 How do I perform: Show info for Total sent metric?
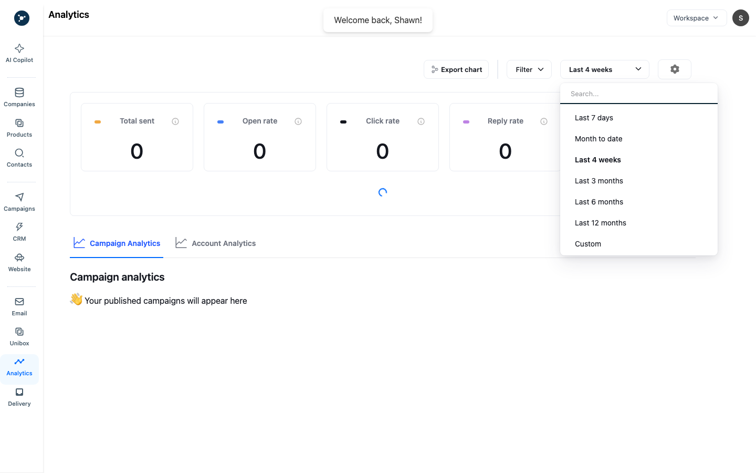click(175, 121)
